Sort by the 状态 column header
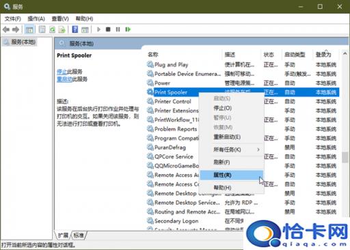The image size is (350, 250). point(271,55)
